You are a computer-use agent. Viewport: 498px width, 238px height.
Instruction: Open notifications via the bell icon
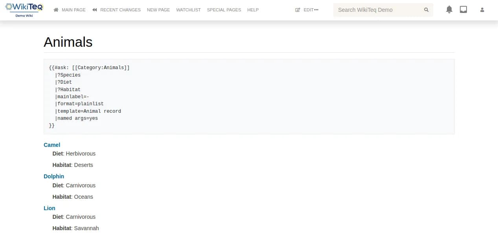coord(449,9)
